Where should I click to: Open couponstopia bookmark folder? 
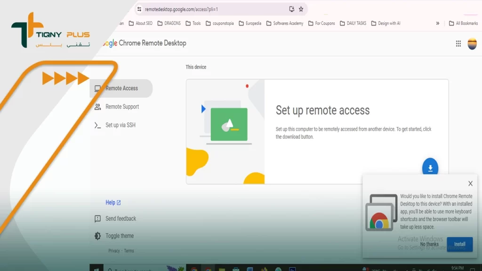coord(220,24)
